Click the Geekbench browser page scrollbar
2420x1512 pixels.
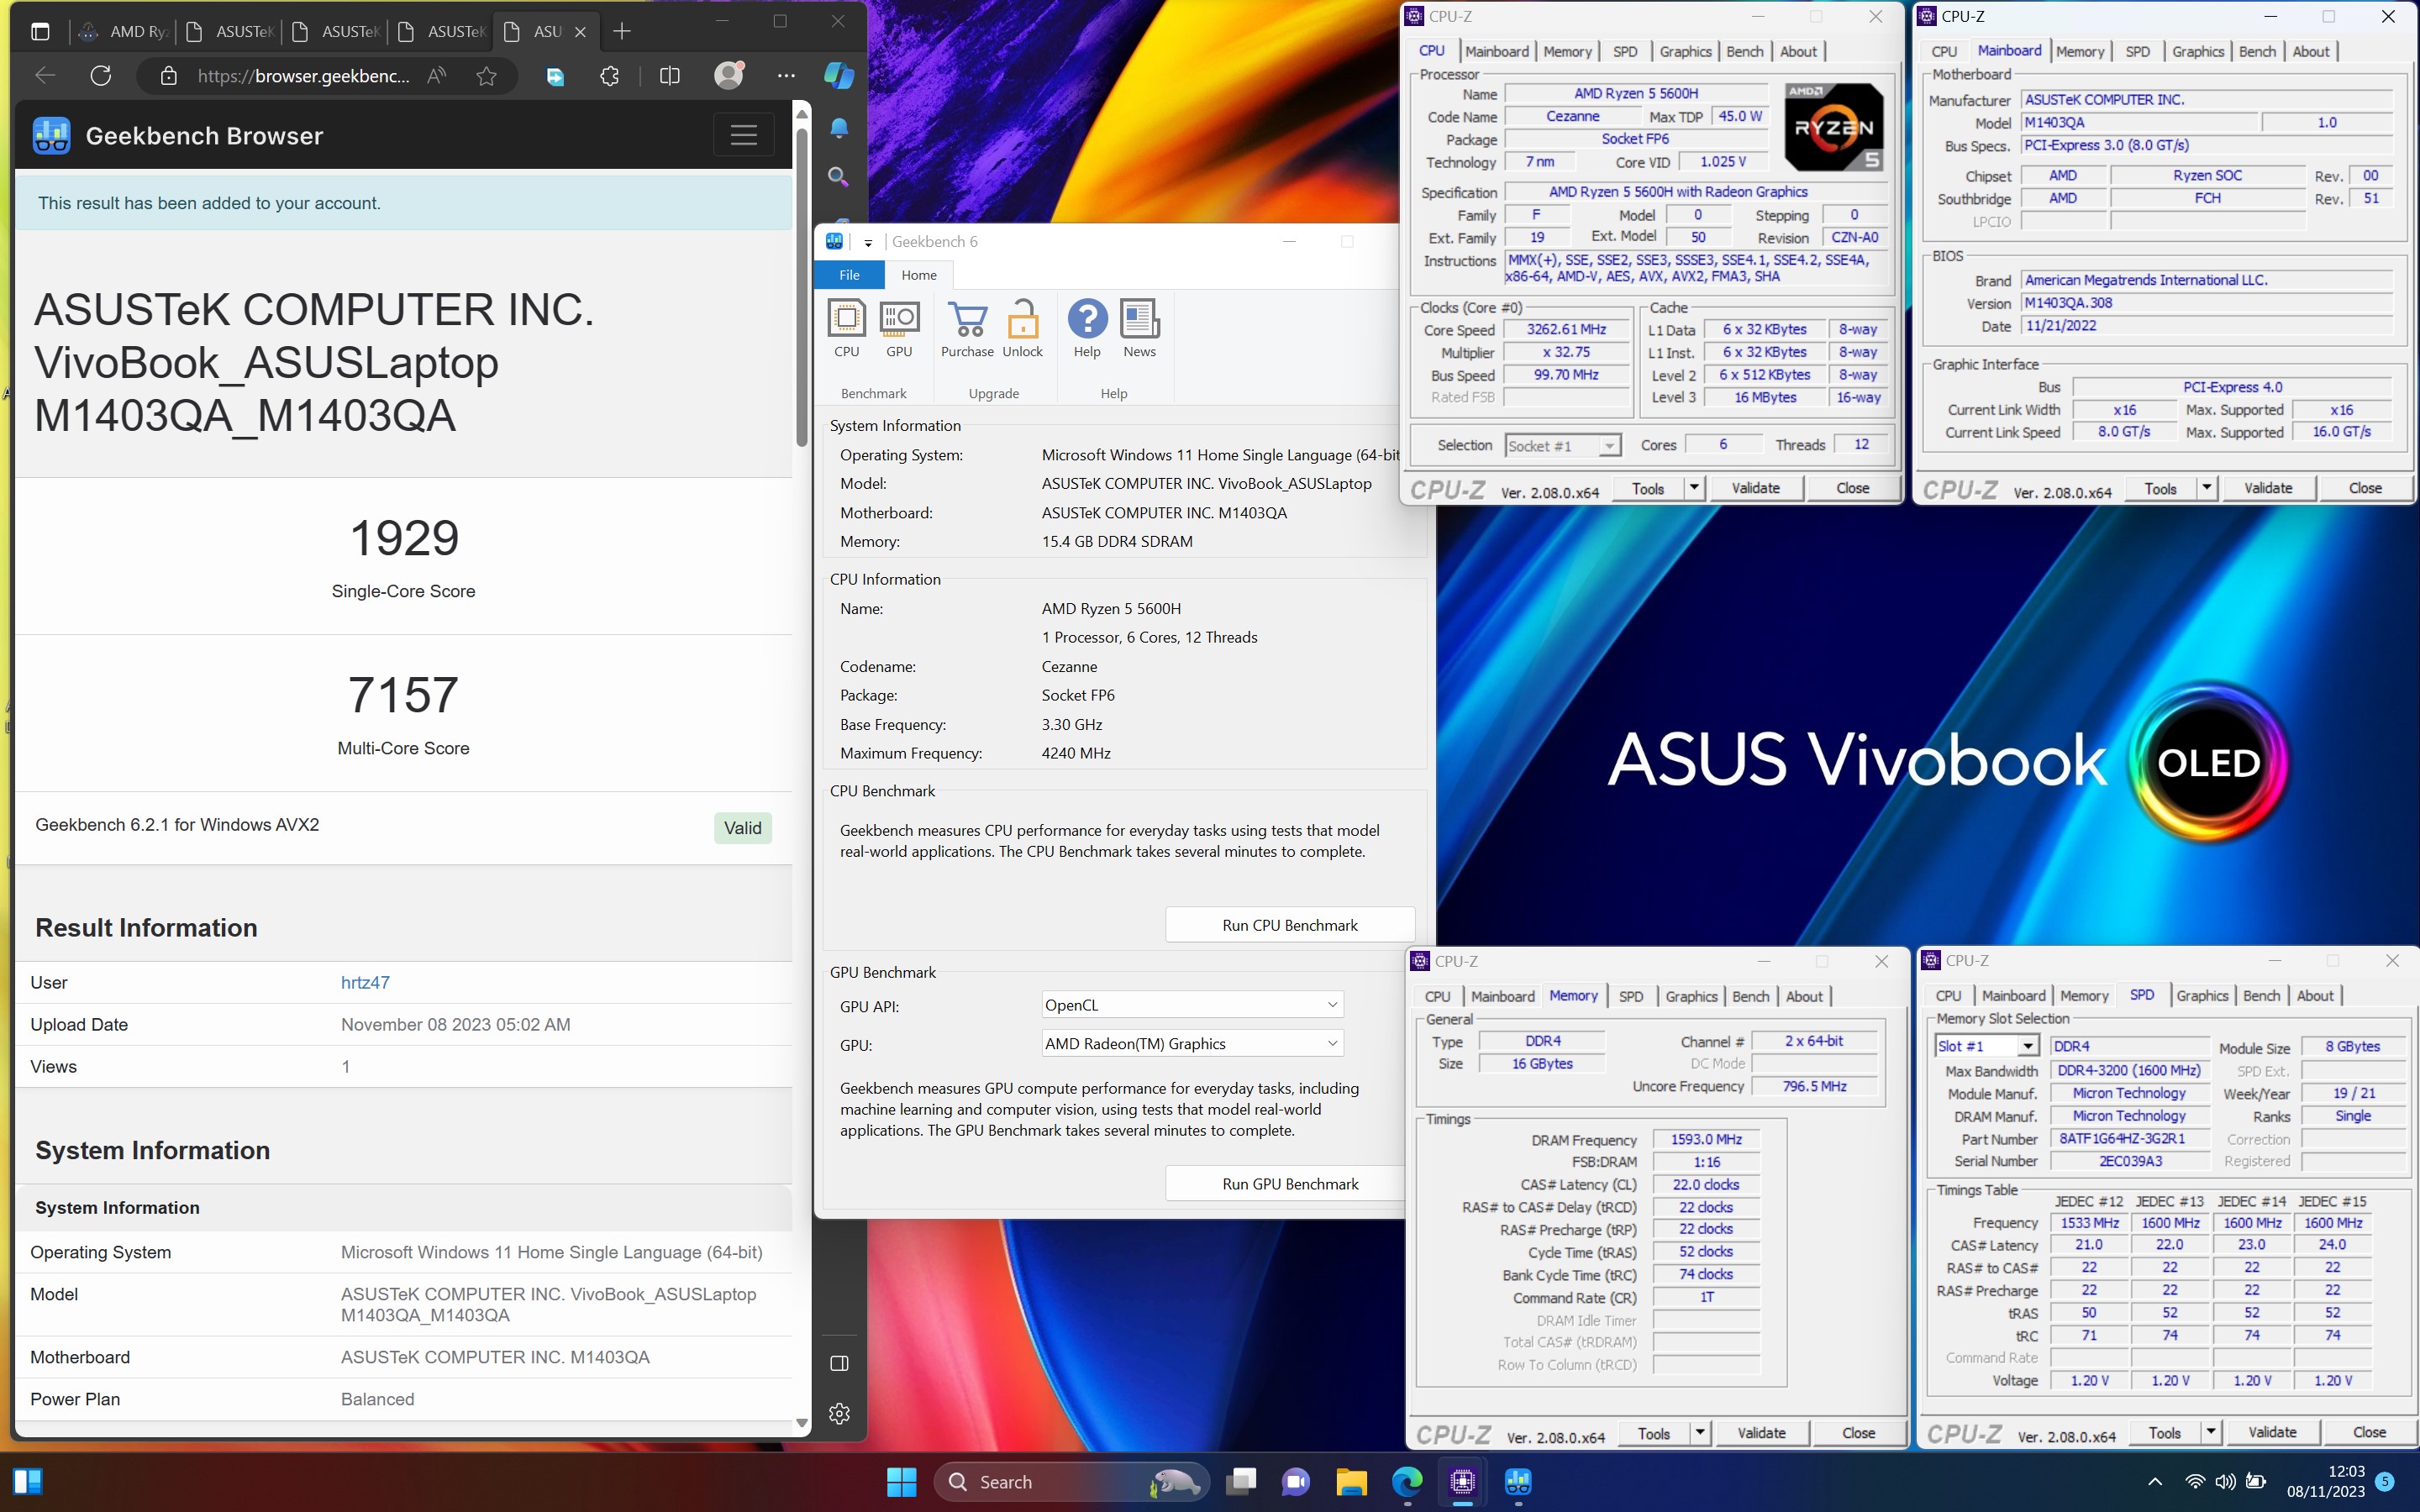pos(801,290)
